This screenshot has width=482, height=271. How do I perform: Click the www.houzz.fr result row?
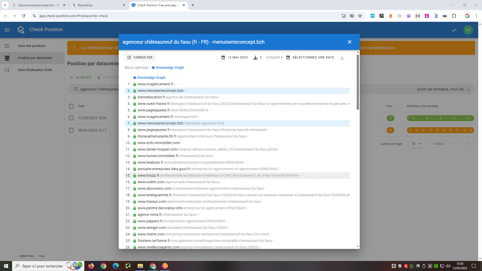[237, 175]
